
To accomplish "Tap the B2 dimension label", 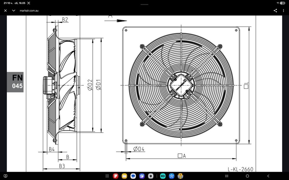I will tap(65, 20).
